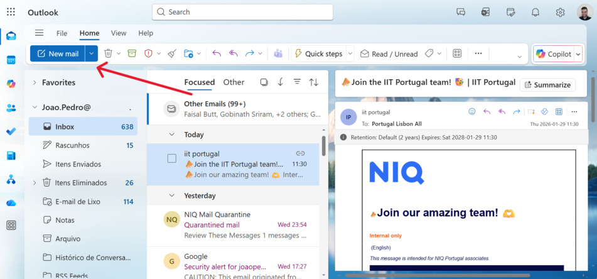Open account profile picture
The height and width of the screenshot is (279, 597).
click(584, 12)
